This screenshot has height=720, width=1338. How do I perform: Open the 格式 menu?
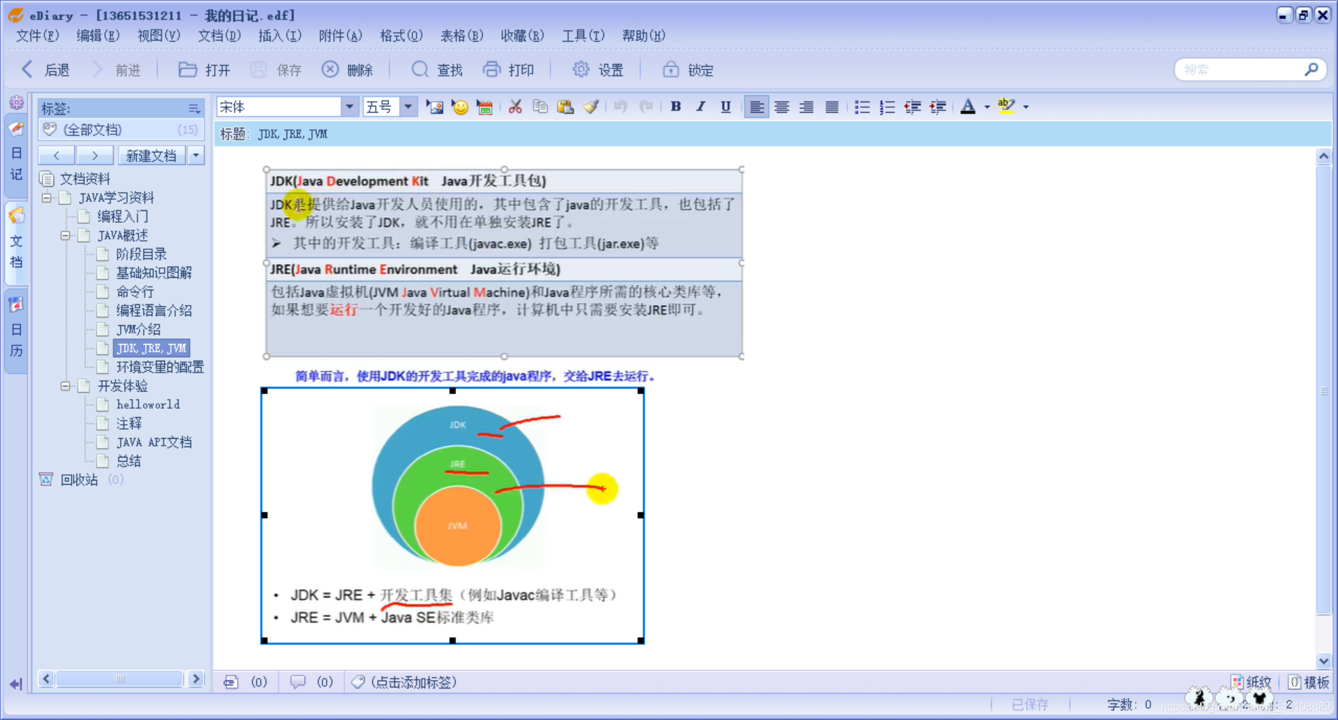tap(401, 36)
